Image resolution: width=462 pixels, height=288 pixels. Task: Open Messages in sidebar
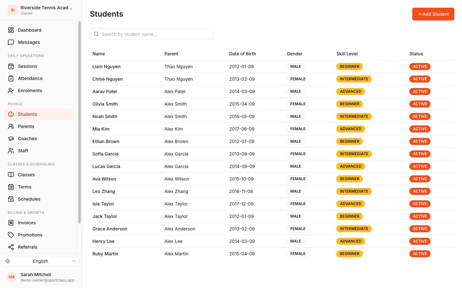tap(38, 42)
